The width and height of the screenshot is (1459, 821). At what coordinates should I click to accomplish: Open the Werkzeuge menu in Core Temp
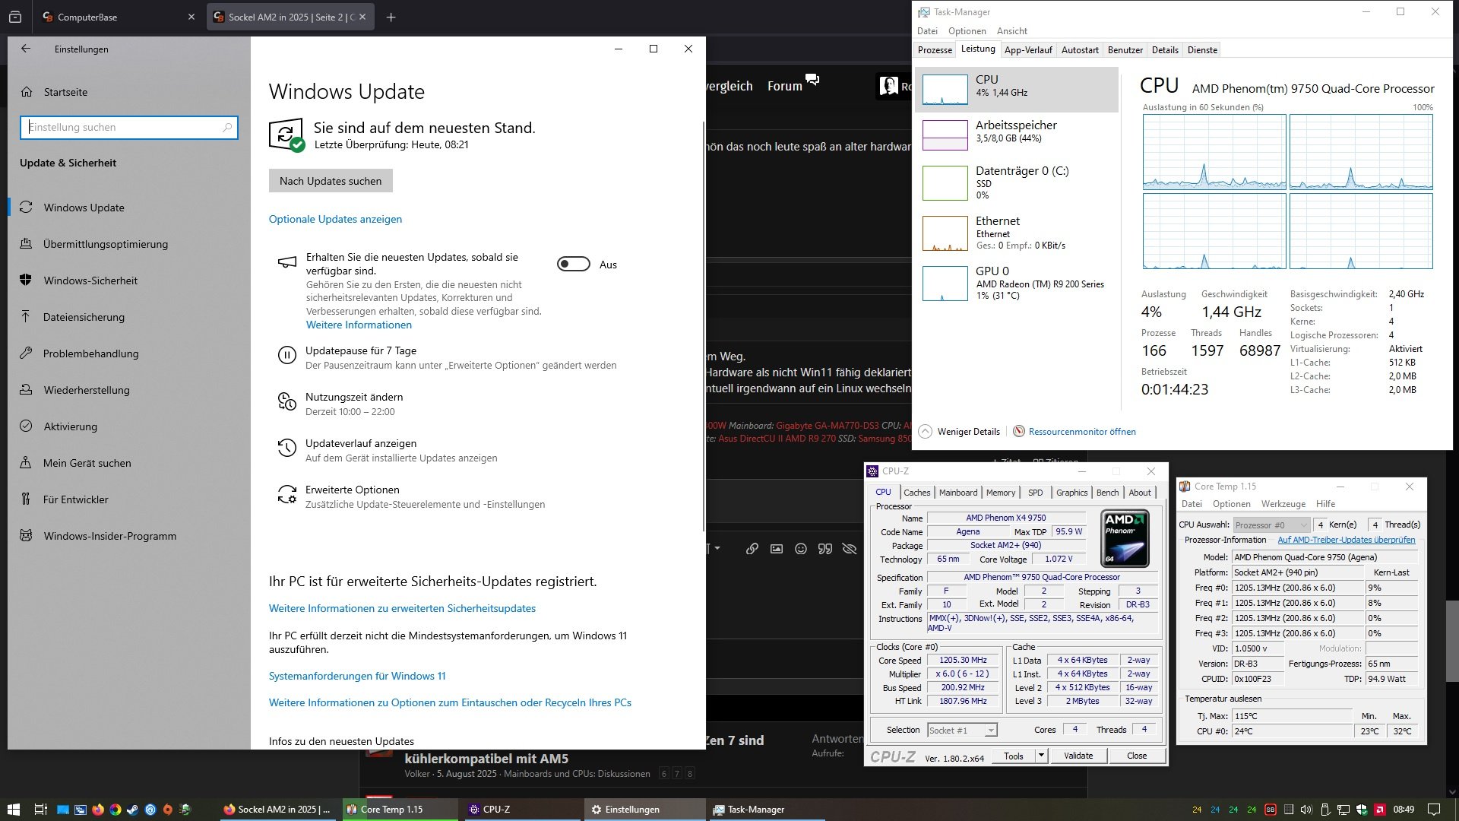pyautogui.click(x=1283, y=504)
